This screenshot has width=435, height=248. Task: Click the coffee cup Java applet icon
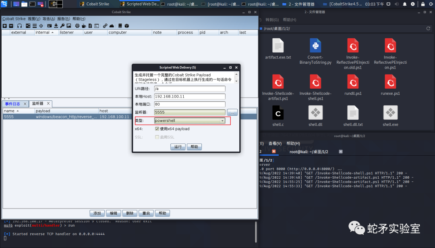(x=84, y=26)
